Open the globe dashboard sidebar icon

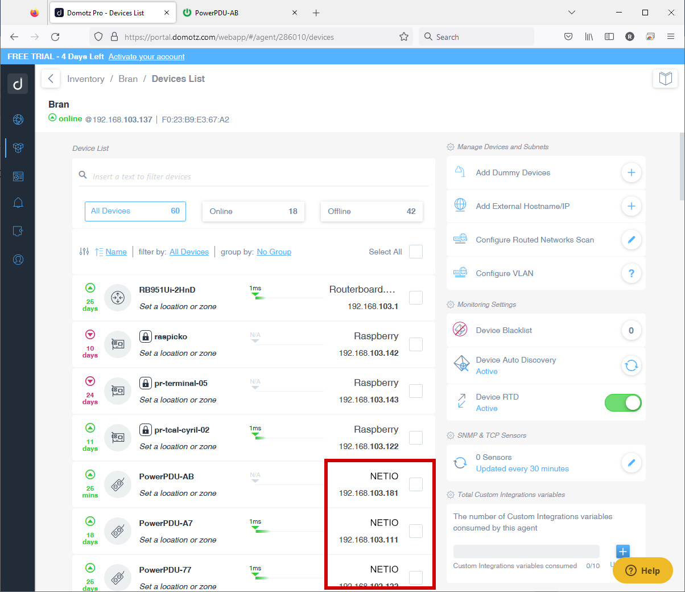point(18,120)
